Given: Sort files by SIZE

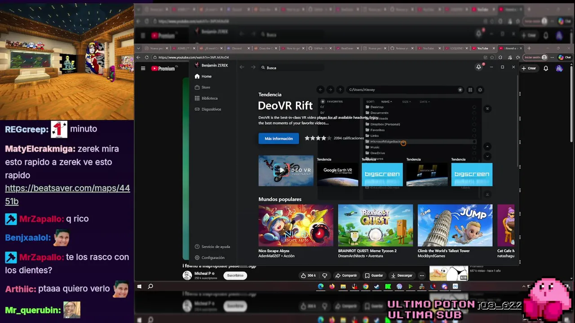Looking at the screenshot, I should click(x=406, y=102).
